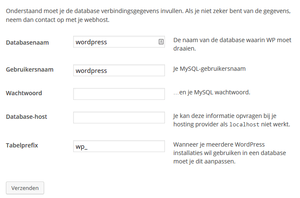
Task: Click the 'Je MySQL-gebruikersnaam' description
Action: 210,69
